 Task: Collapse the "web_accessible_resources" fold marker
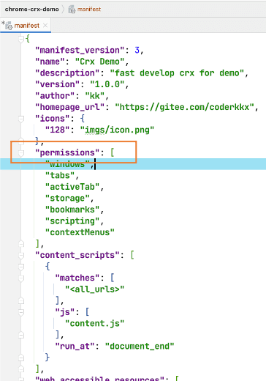tap(21, 380)
